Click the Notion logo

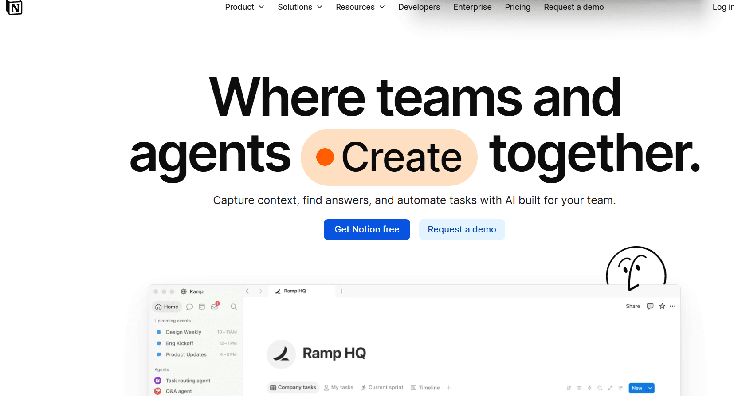(x=14, y=8)
